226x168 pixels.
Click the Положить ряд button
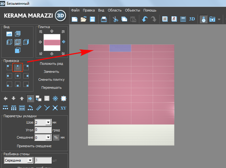pos(51,64)
